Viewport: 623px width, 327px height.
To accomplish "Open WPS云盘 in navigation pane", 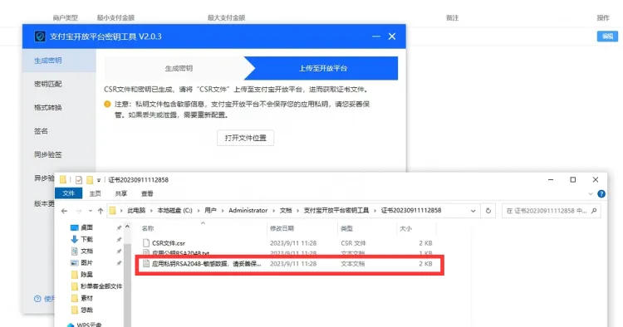I will (89, 325).
